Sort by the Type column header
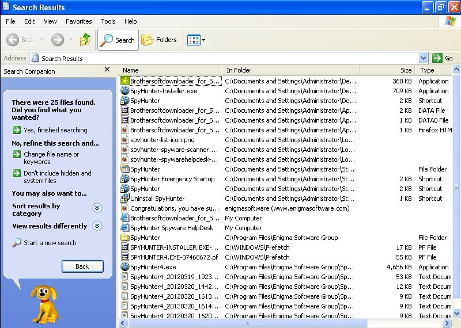This screenshot has width=461, height=328. [433, 70]
